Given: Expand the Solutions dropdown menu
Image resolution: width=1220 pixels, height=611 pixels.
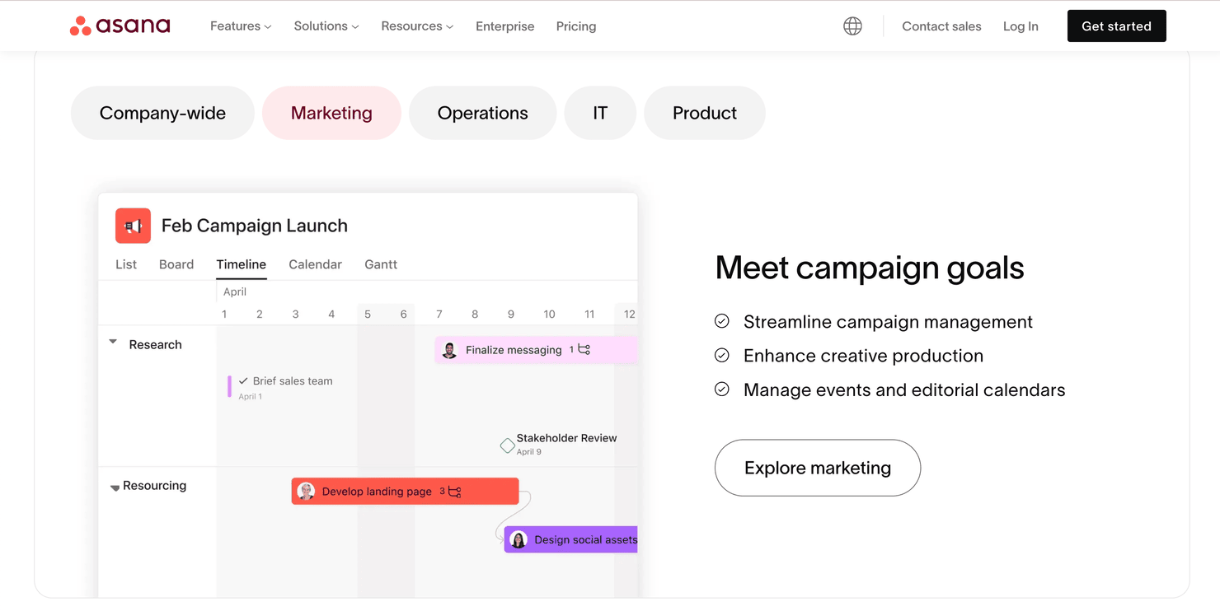Looking at the screenshot, I should (326, 26).
